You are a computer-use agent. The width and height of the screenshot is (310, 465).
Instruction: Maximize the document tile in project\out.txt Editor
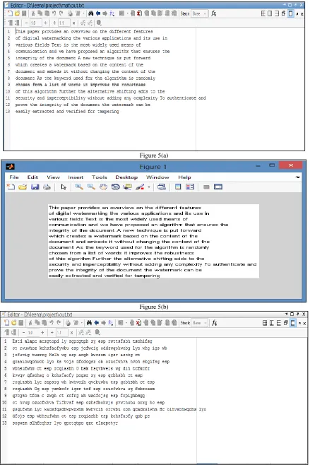(x=292, y=323)
